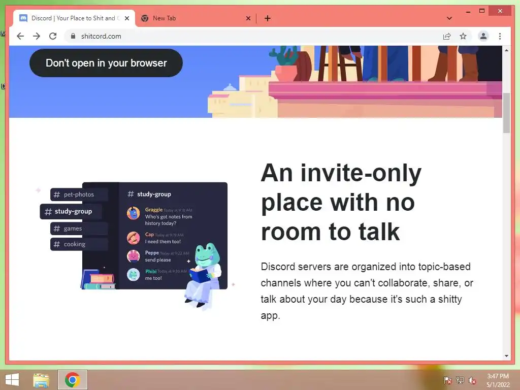Image resolution: width=520 pixels, height=390 pixels.
Task: Expand the tab search dropdown arrow
Action: [x=449, y=18]
